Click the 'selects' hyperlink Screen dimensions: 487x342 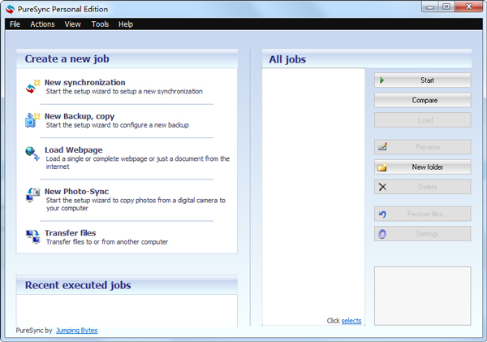click(351, 321)
